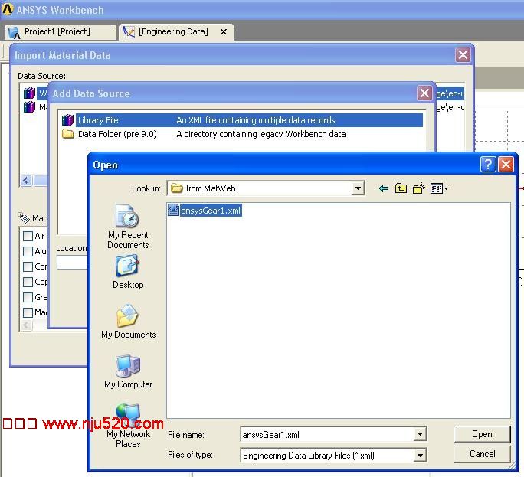Expand the Look in folder dropdown
524x477 pixels.
pos(358,188)
